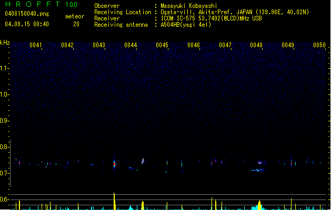The image size is (331, 210).
Task: Click the 0041 time marker
Action: 36,45
